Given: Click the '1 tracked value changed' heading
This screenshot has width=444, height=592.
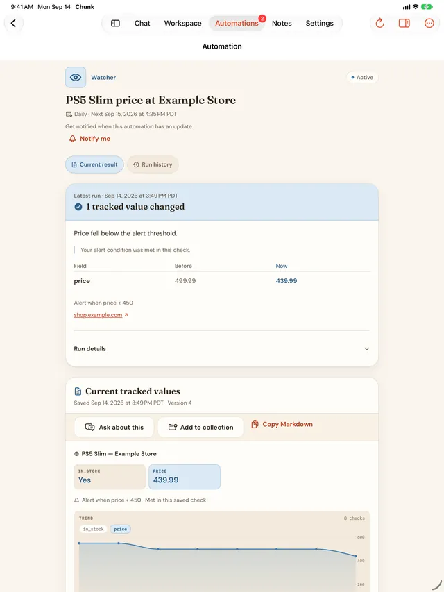Looking at the screenshot, I should tap(135, 207).
